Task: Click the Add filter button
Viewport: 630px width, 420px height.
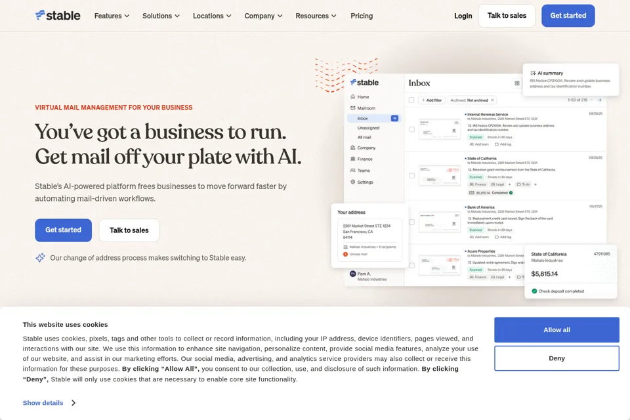Action: [432, 100]
